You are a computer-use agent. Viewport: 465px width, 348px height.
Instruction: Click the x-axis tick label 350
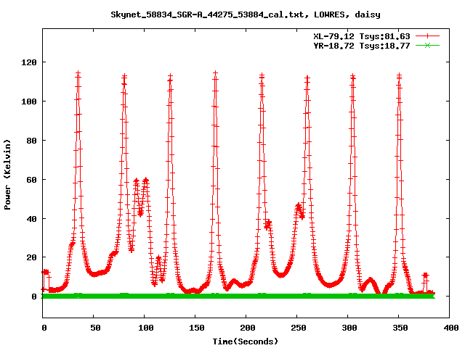click(x=400, y=328)
